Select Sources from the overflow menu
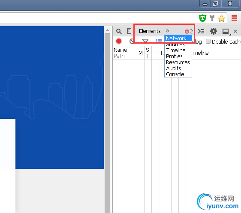Viewport: 241px width, 213px height. [178, 44]
